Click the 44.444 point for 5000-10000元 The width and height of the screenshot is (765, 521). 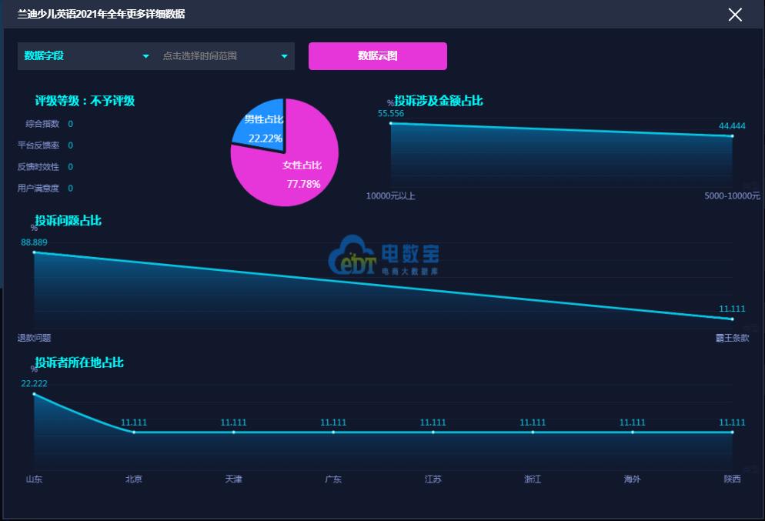[x=732, y=136]
